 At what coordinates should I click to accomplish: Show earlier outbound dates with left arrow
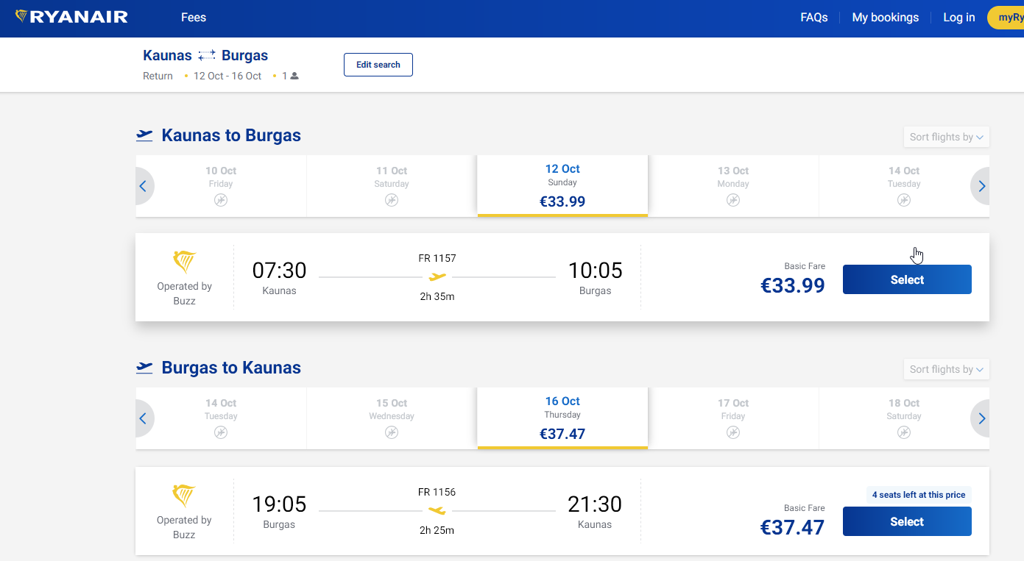(x=144, y=186)
